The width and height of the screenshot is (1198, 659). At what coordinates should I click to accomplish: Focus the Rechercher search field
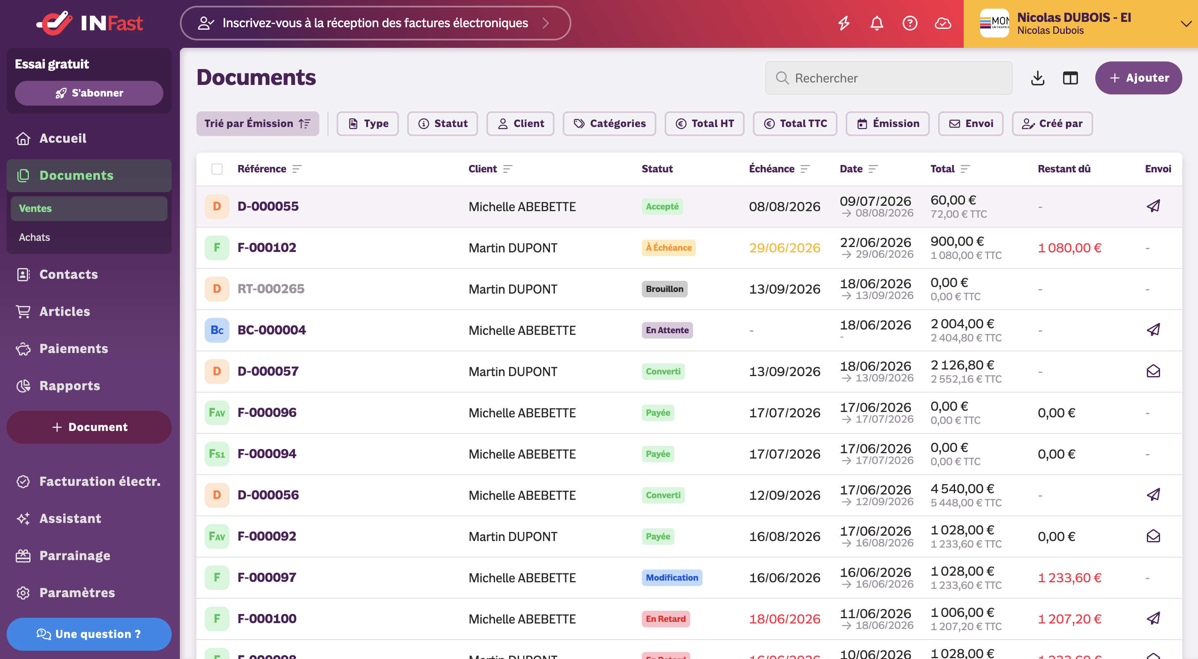pyautogui.click(x=889, y=78)
